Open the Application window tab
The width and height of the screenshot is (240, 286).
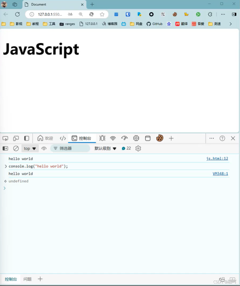coord(148,138)
